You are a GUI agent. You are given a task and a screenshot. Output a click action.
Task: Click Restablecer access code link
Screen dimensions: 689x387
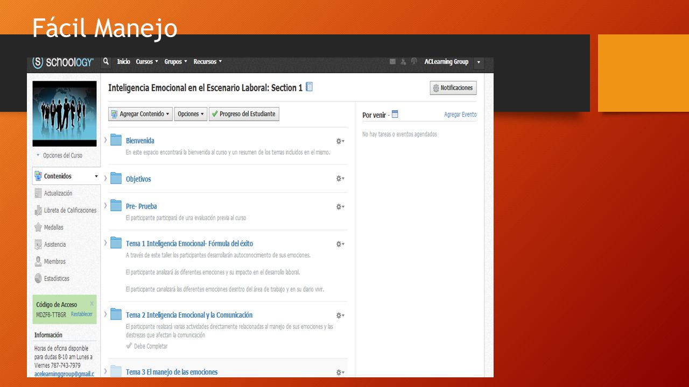click(82, 314)
